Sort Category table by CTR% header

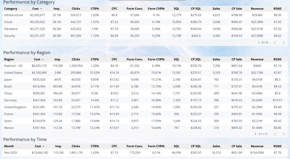pyautogui.click(x=95, y=9)
